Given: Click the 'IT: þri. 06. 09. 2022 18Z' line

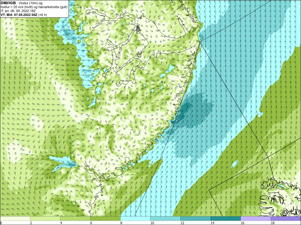Looking at the screenshot, I should 18,11.
